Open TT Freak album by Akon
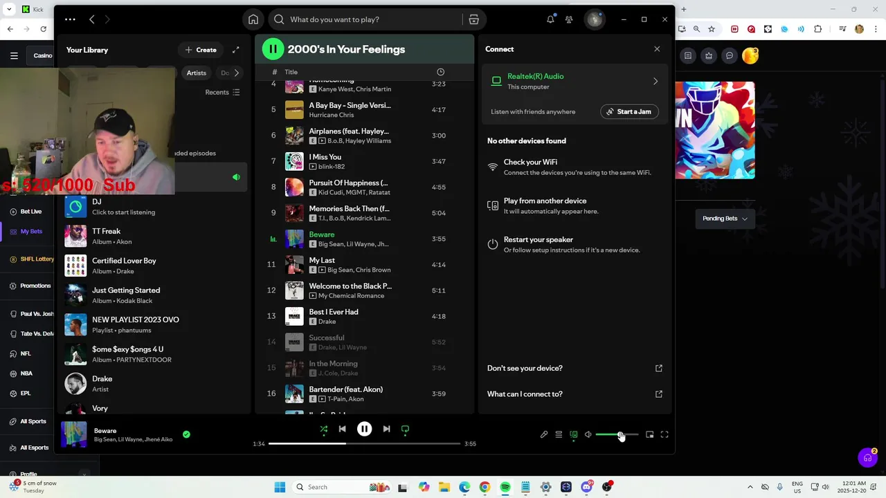886x498 pixels. click(x=154, y=237)
